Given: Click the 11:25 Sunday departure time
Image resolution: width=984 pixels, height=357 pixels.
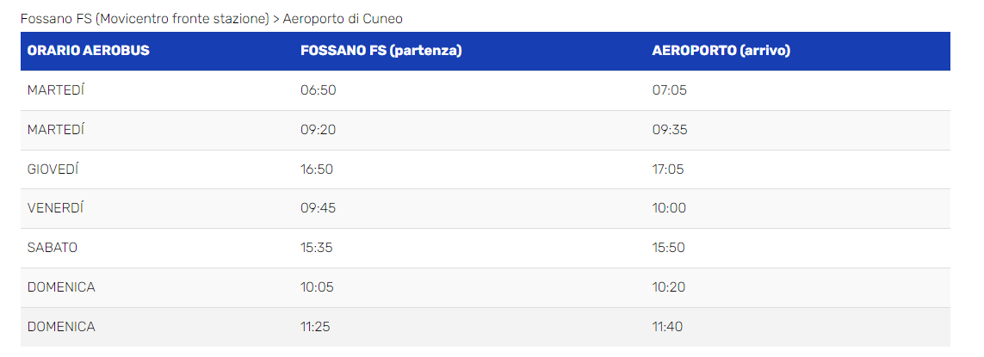Looking at the screenshot, I should pyautogui.click(x=317, y=327).
